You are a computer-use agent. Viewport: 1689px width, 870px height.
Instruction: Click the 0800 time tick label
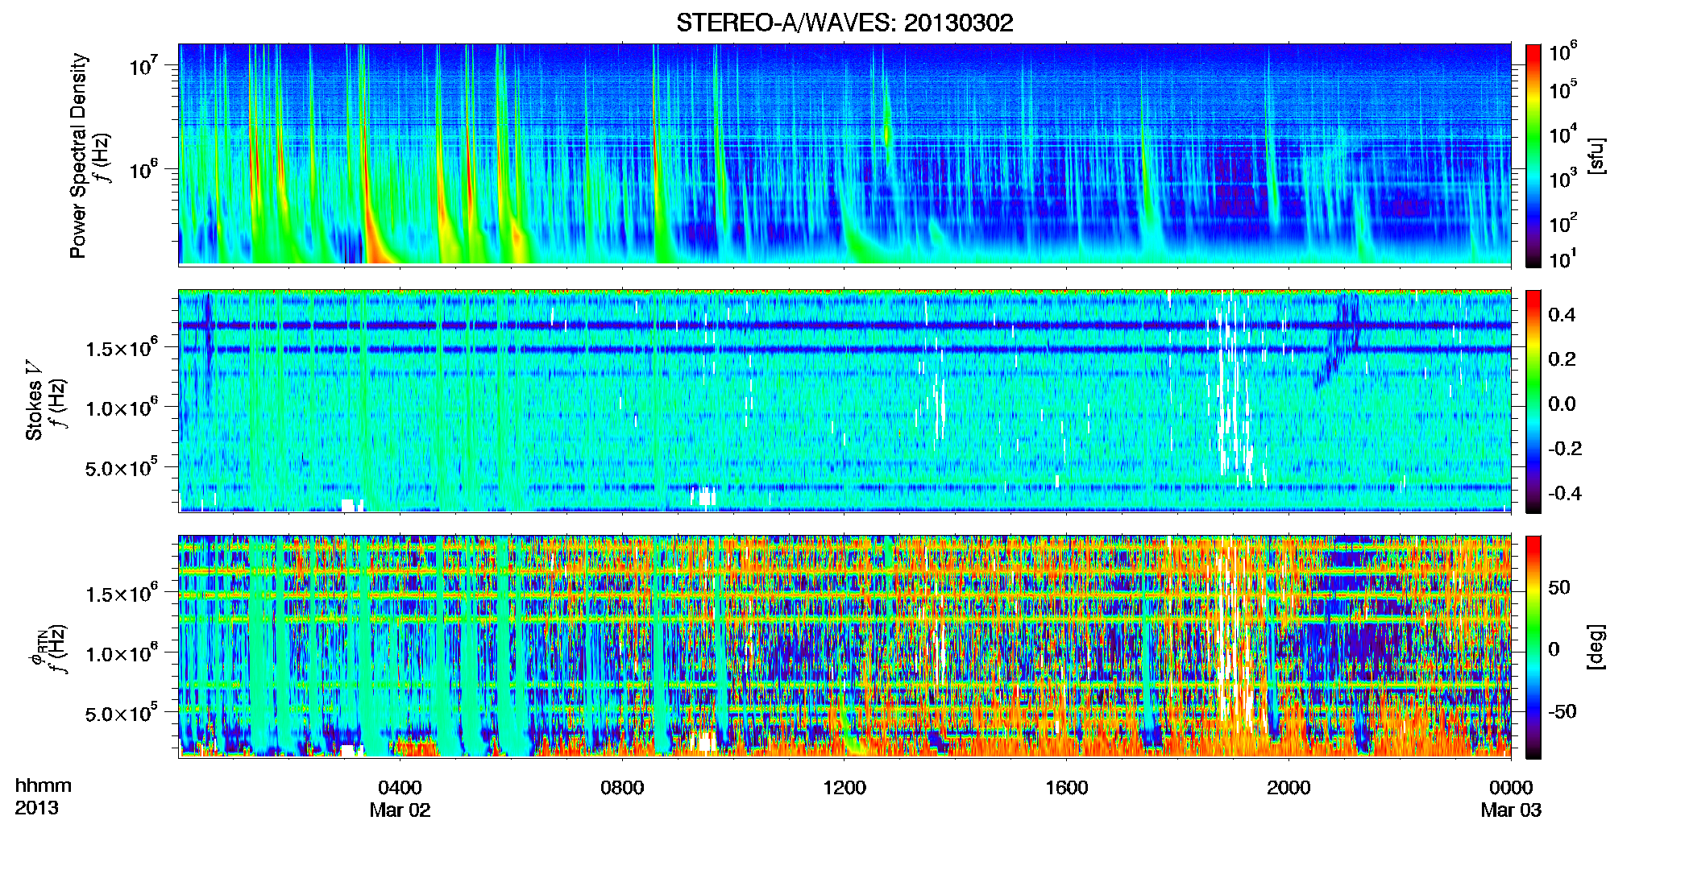click(622, 787)
